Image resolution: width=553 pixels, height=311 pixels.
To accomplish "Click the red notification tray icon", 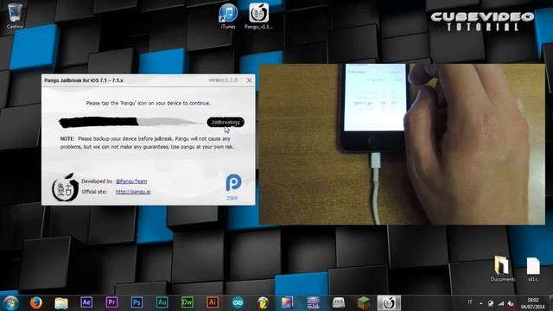I will coord(511,303).
